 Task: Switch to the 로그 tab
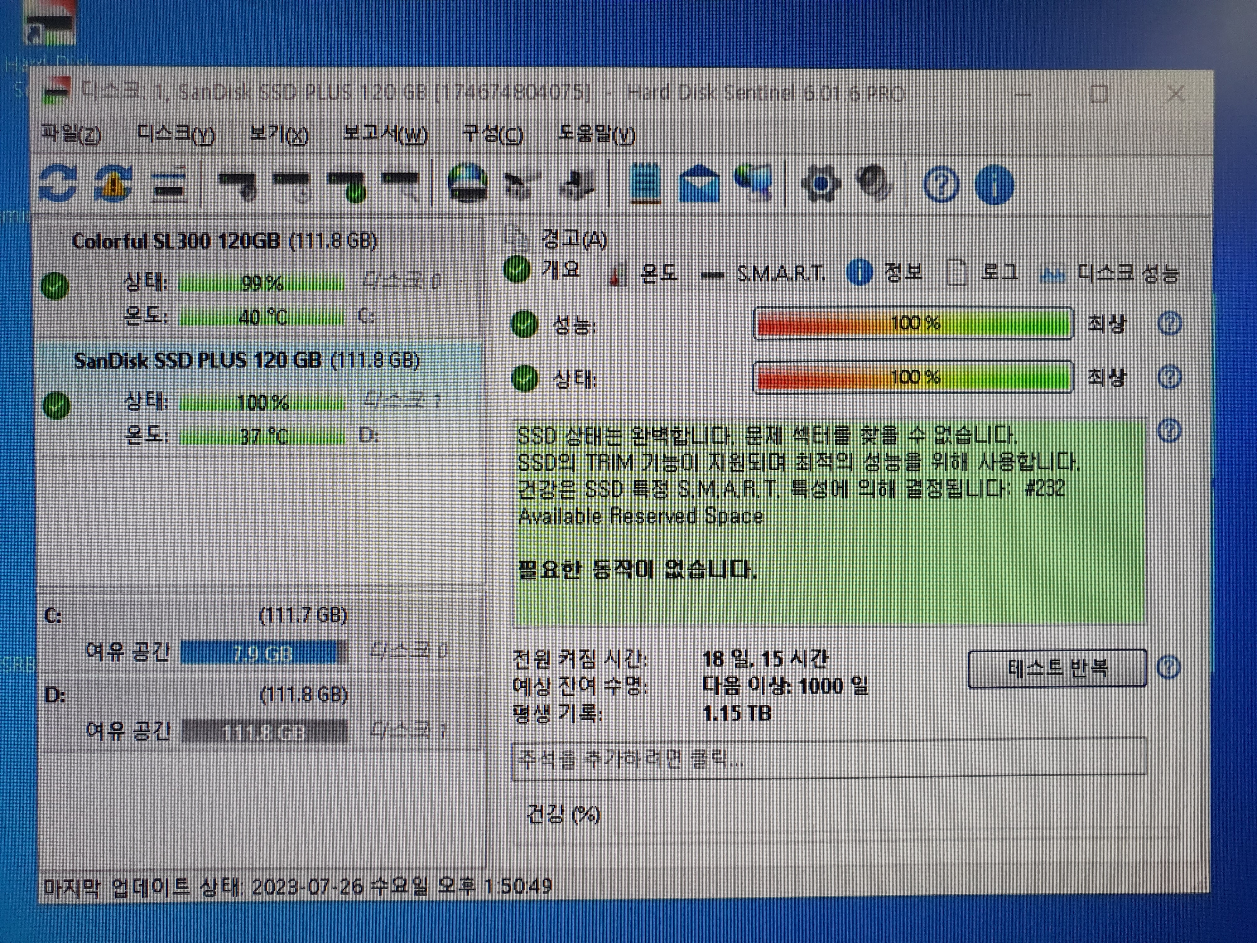coord(982,272)
